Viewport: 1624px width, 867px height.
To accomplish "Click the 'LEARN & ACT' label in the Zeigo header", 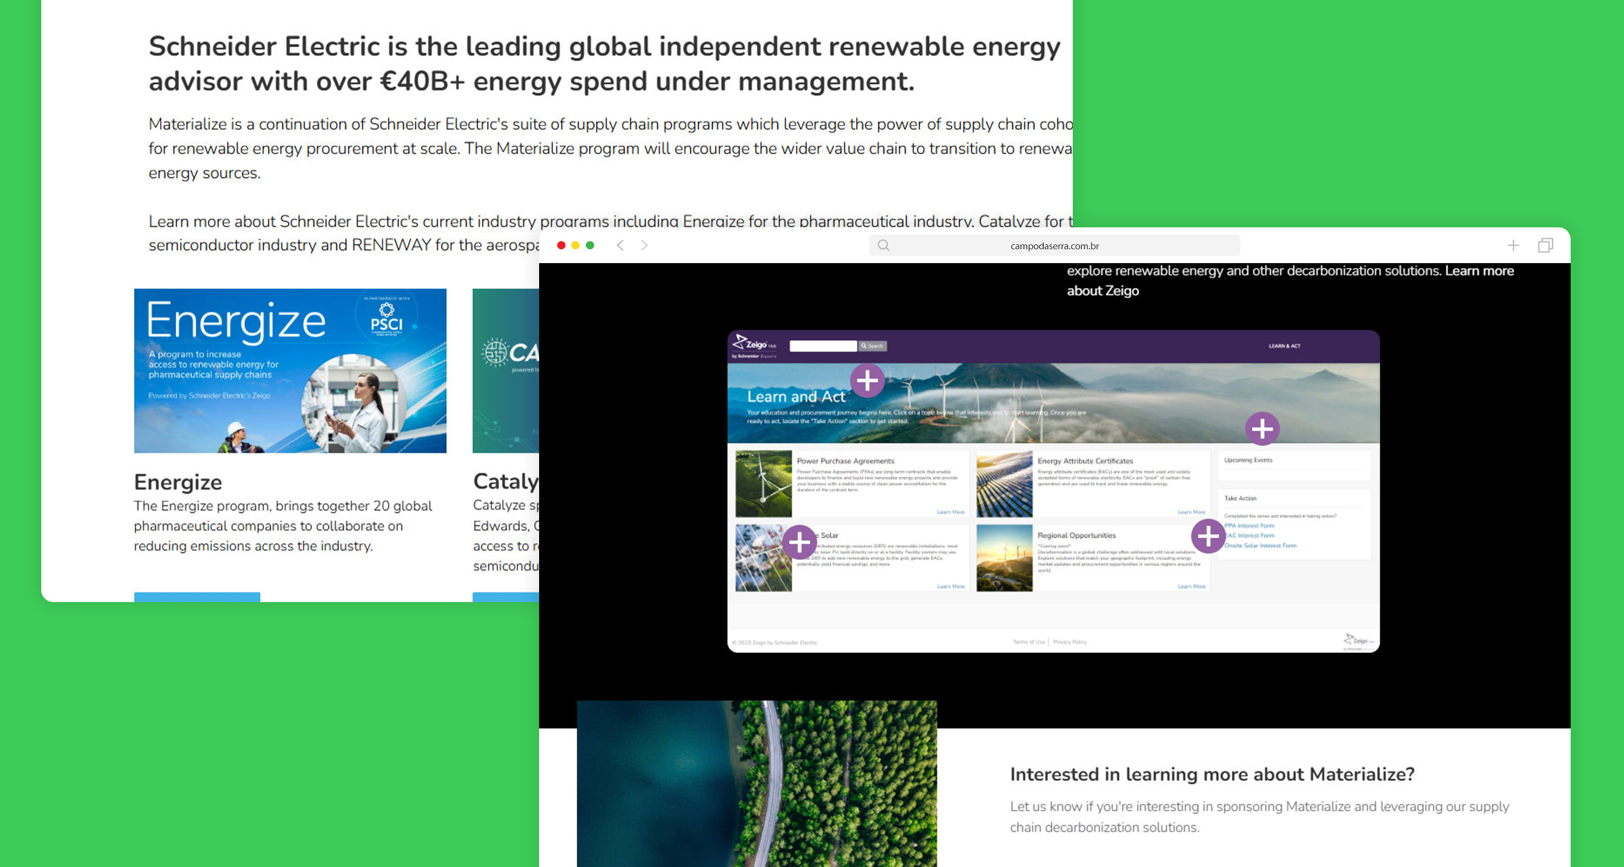I will pyautogui.click(x=1284, y=346).
